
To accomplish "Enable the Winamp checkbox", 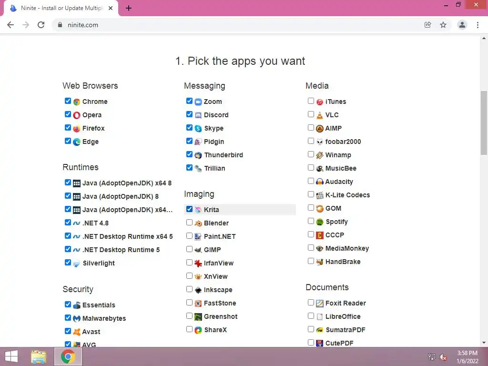I will pyautogui.click(x=311, y=154).
